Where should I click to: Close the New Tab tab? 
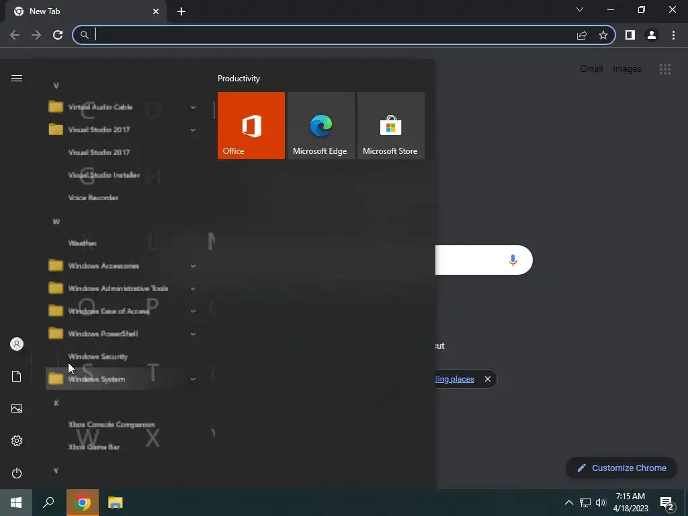tap(156, 11)
